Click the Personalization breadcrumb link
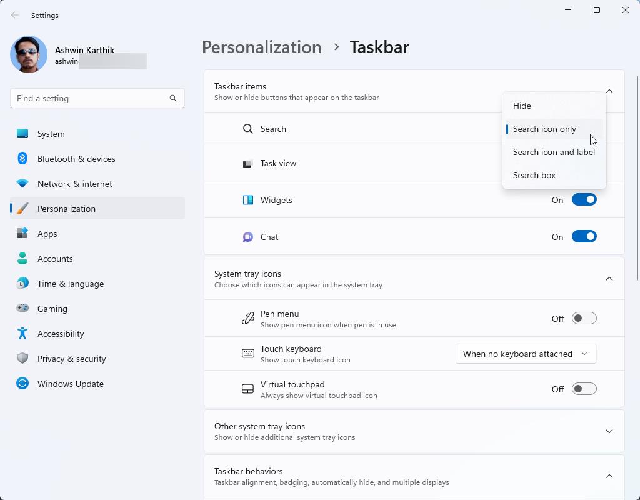This screenshot has height=500, width=640. coord(262,47)
